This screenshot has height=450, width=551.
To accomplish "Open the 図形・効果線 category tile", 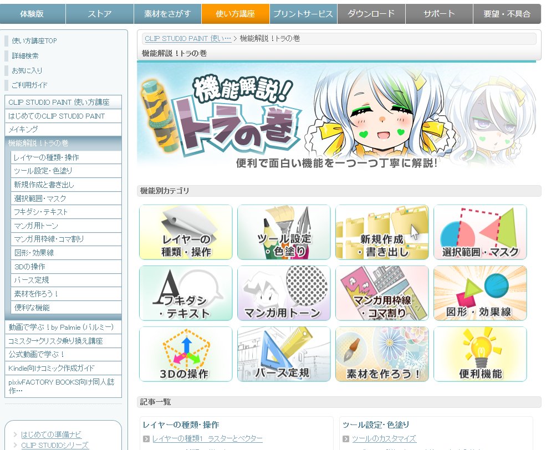I will [x=480, y=293].
